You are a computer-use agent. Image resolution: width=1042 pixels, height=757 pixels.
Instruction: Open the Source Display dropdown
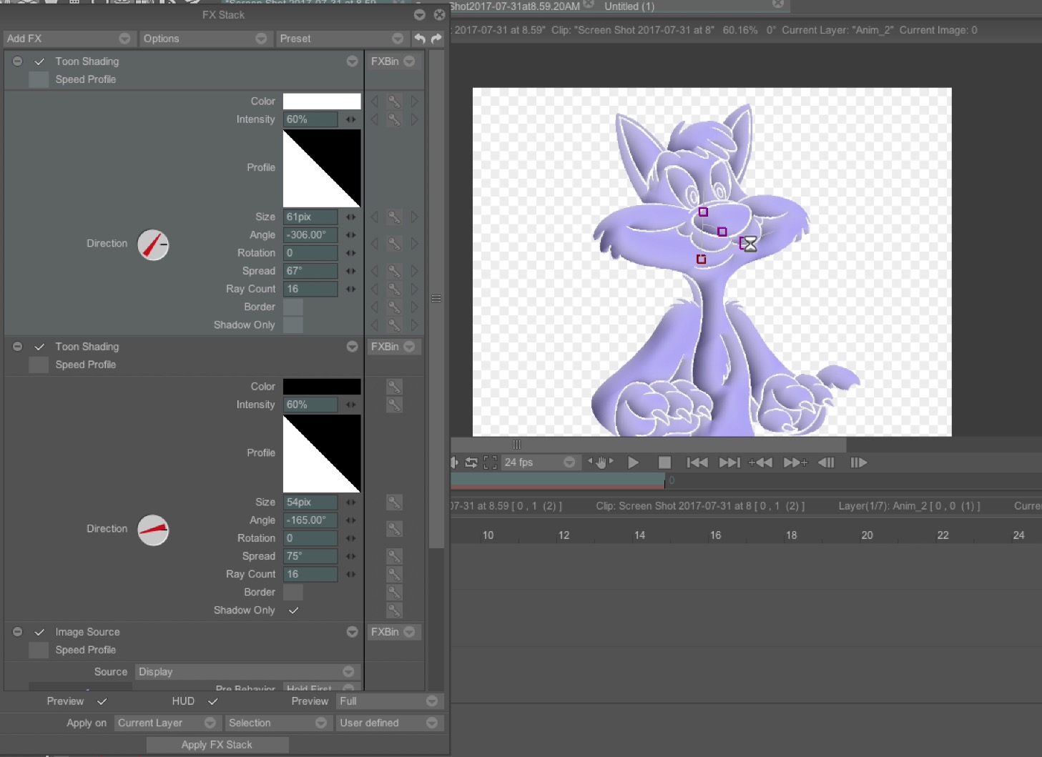coord(247,672)
